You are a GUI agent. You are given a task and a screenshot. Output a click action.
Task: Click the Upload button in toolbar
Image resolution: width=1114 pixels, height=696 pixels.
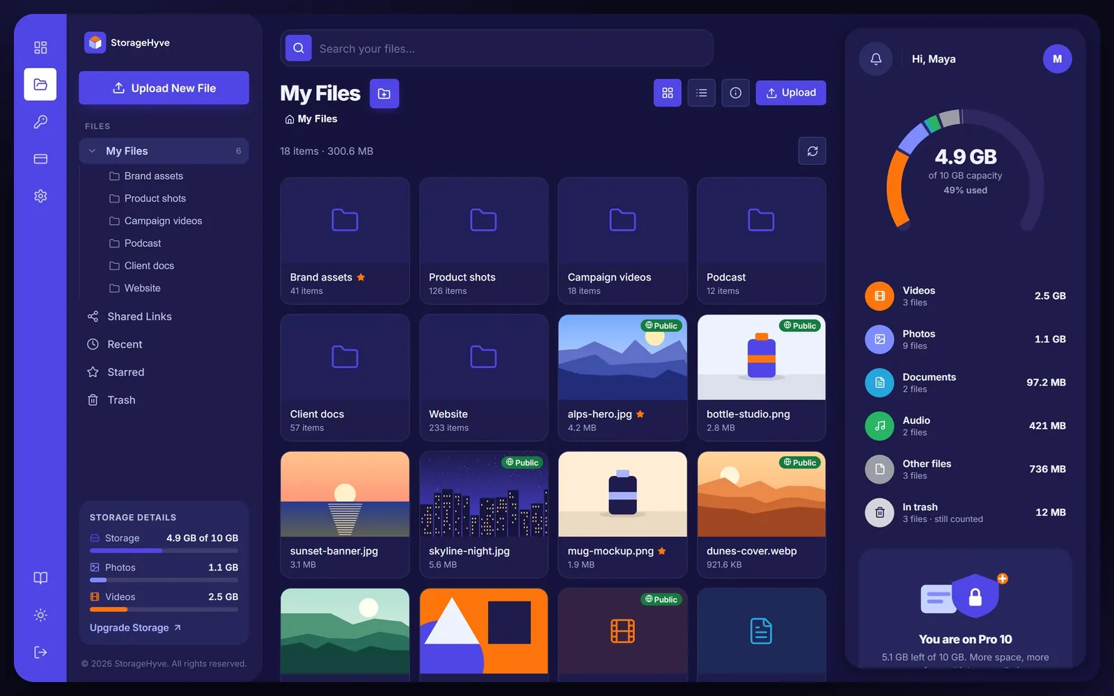coord(790,93)
